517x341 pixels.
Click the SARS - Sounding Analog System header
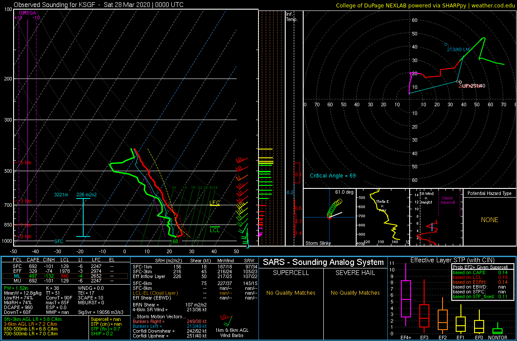tap(323, 262)
